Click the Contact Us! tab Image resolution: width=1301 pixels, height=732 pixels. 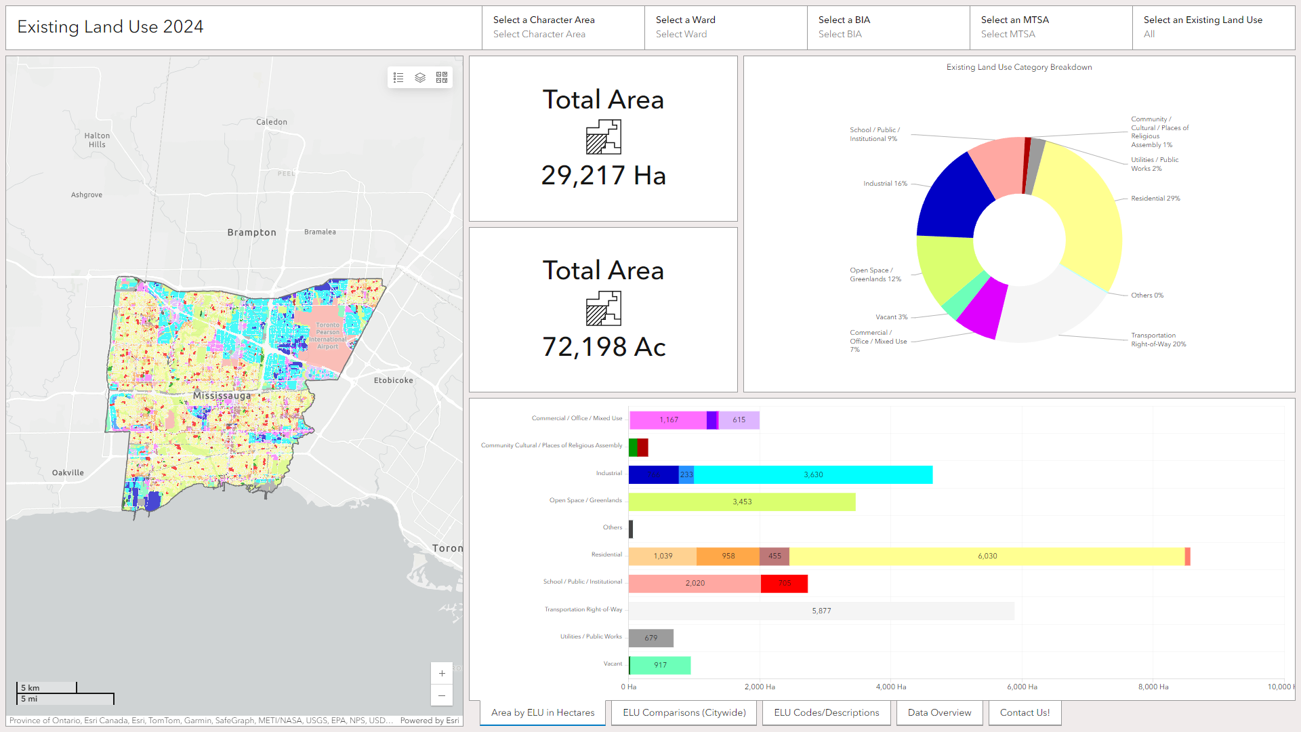[1025, 712]
